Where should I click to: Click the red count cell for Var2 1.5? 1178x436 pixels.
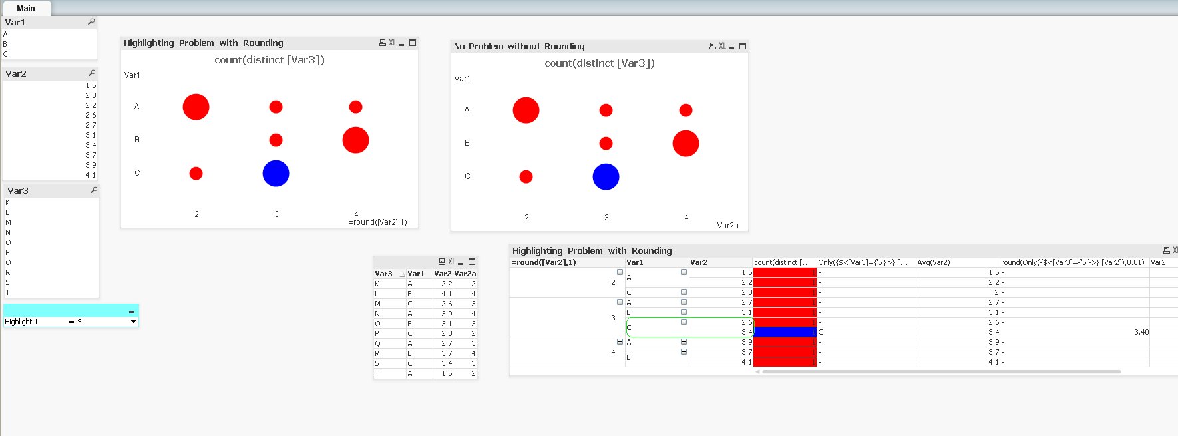785,272
